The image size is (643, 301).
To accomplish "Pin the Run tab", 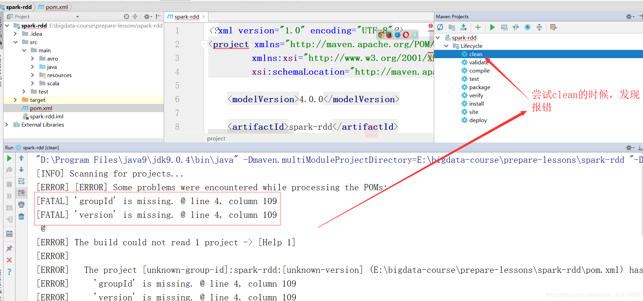I will click(9, 248).
